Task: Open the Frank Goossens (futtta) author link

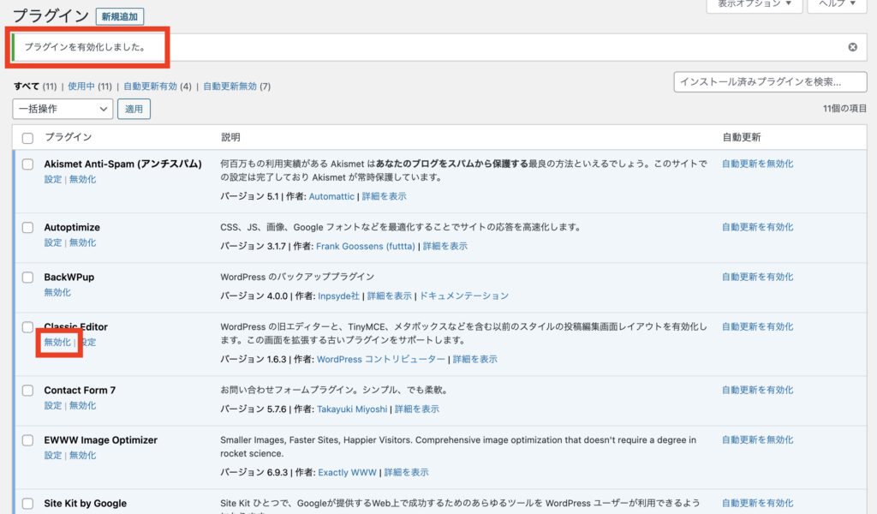Action: (366, 246)
